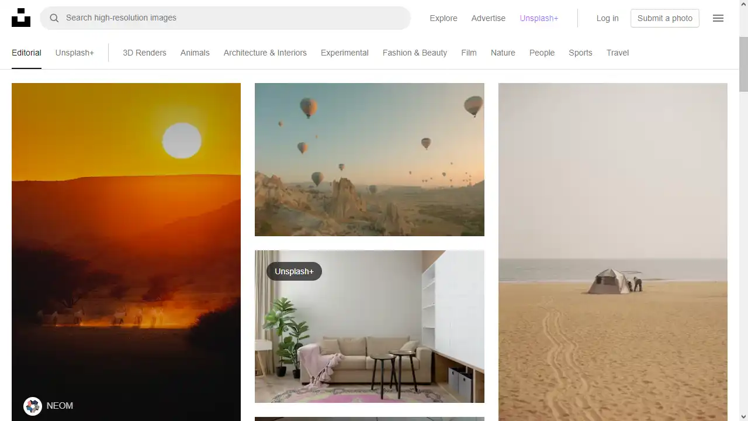
Task: Open the hot air balloons photo
Action: (x=369, y=160)
